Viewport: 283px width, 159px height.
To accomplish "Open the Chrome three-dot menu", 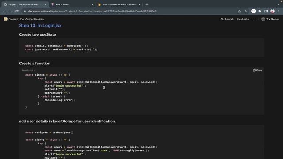I will 279,11.
